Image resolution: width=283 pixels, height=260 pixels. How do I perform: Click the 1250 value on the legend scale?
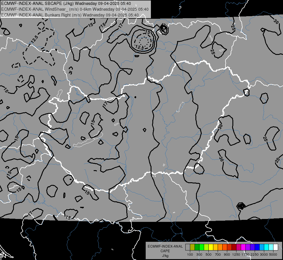coord(236,255)
